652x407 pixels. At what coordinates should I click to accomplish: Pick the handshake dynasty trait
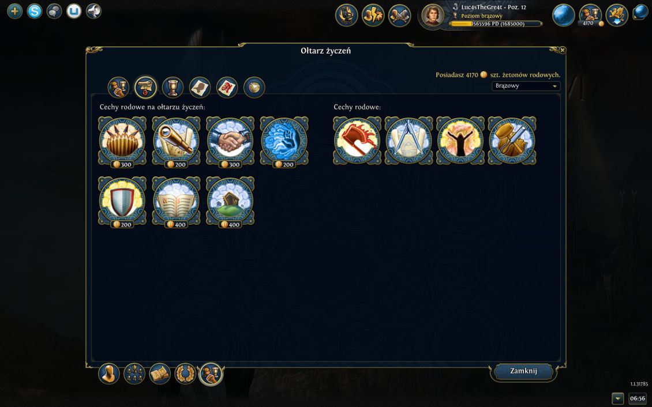(x=230, y=141)
